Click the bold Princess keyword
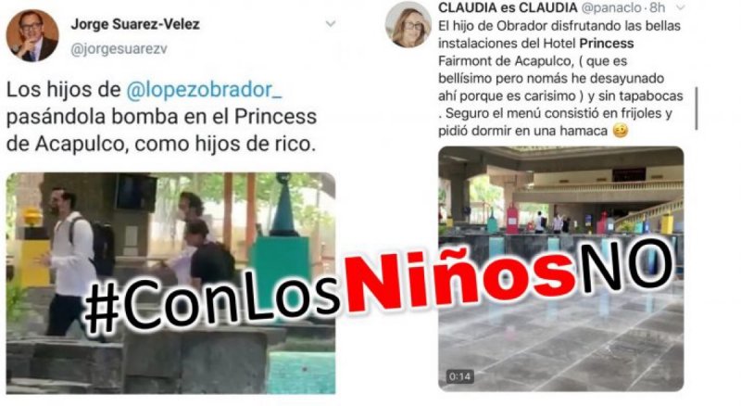 point(607,43)
